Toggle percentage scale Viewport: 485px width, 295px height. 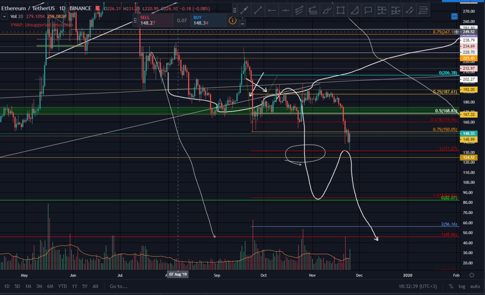tap(451, 286)
